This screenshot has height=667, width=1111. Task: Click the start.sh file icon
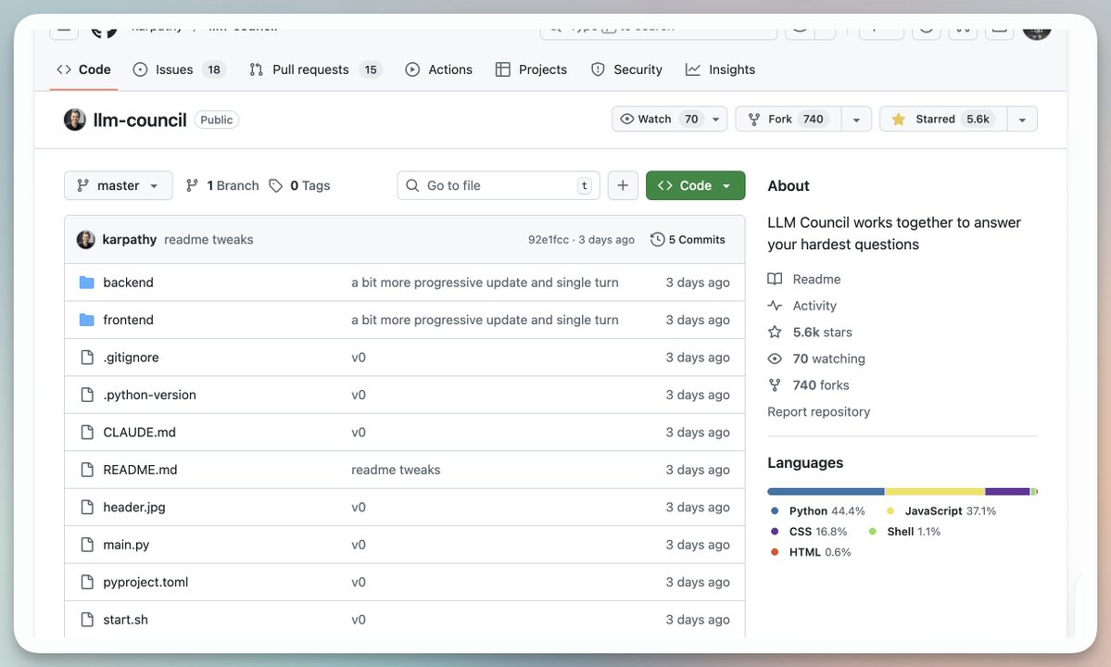(x=87, y=621)
